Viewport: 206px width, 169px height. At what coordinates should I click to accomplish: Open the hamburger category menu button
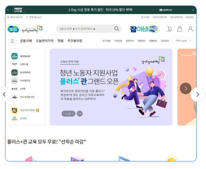12,41
